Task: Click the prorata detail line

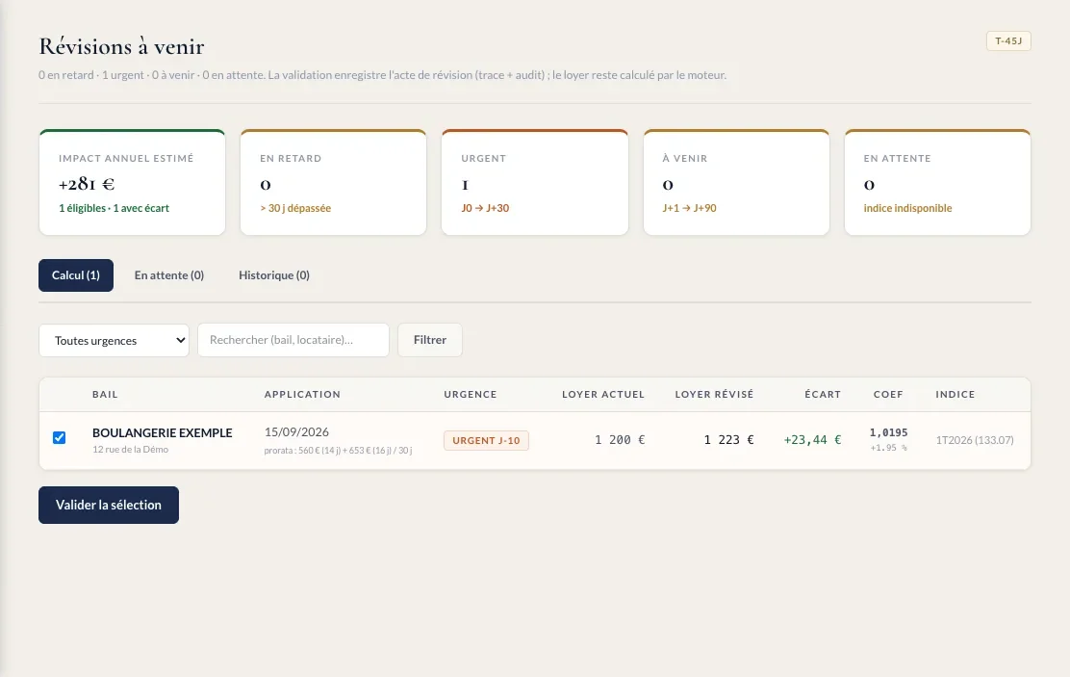Action: point(338,450)
